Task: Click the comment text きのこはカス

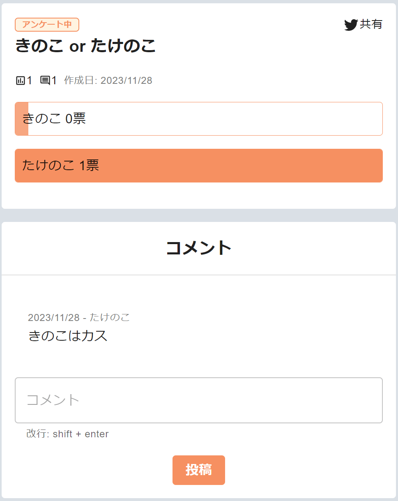Action: pos(67,335)
